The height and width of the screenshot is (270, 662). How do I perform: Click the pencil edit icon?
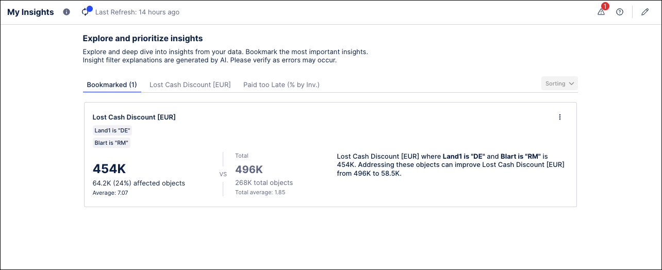pos(645,12)
